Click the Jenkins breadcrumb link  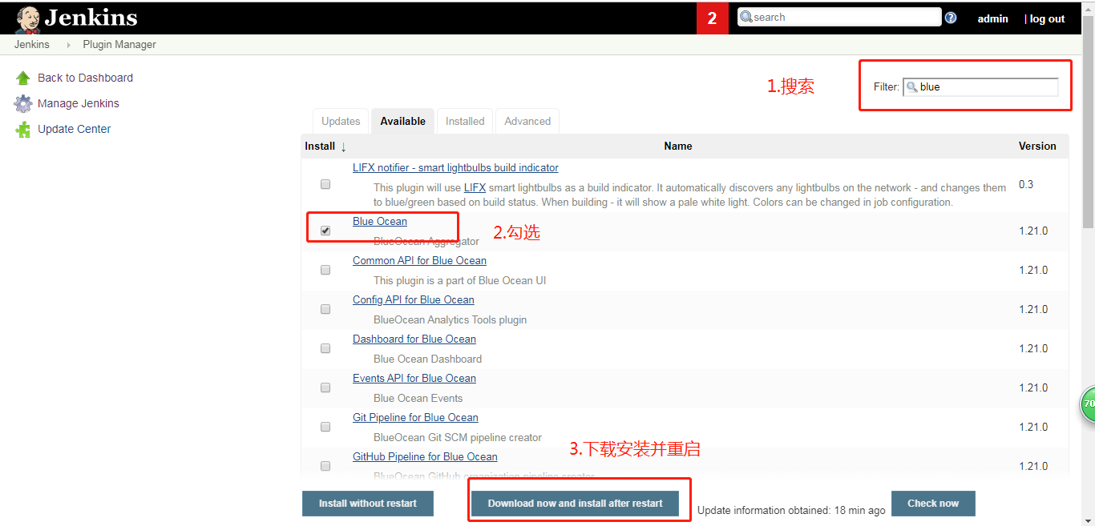pos(32,45)
